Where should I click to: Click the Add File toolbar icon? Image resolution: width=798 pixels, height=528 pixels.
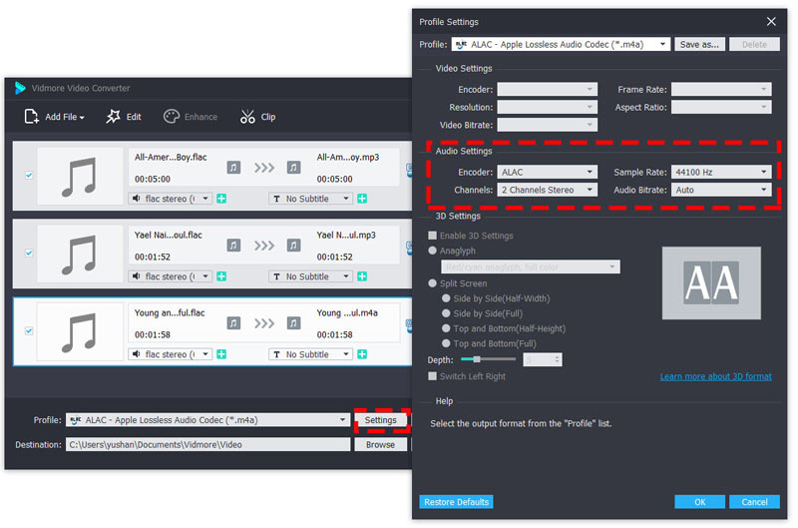(x=31, y=117)
